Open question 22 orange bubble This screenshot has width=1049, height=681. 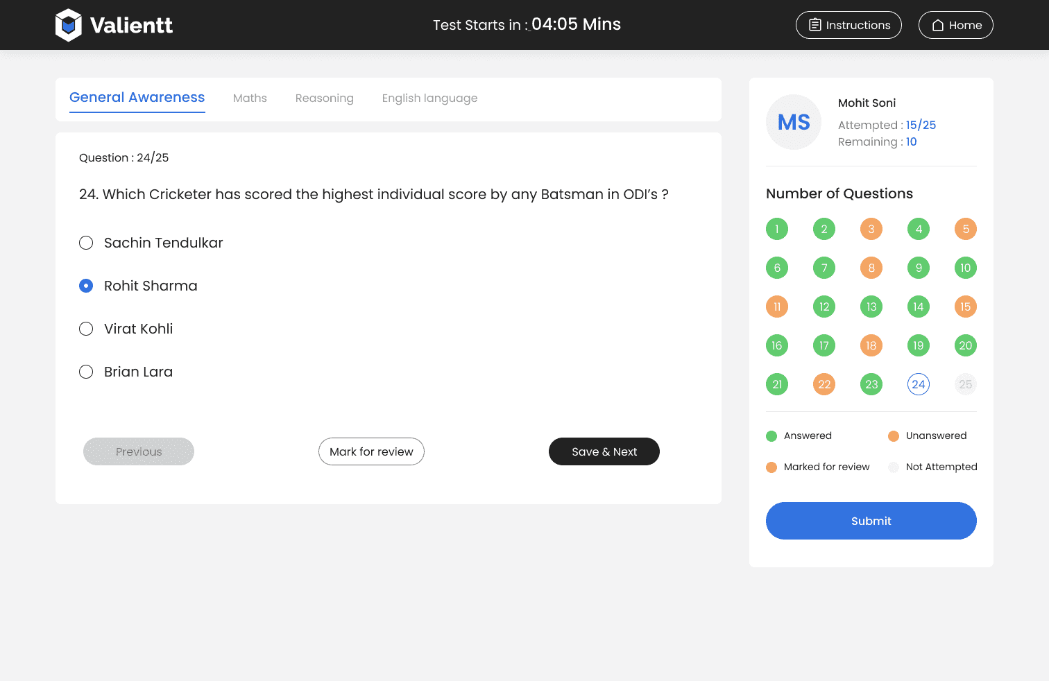(x=824, y=384)
